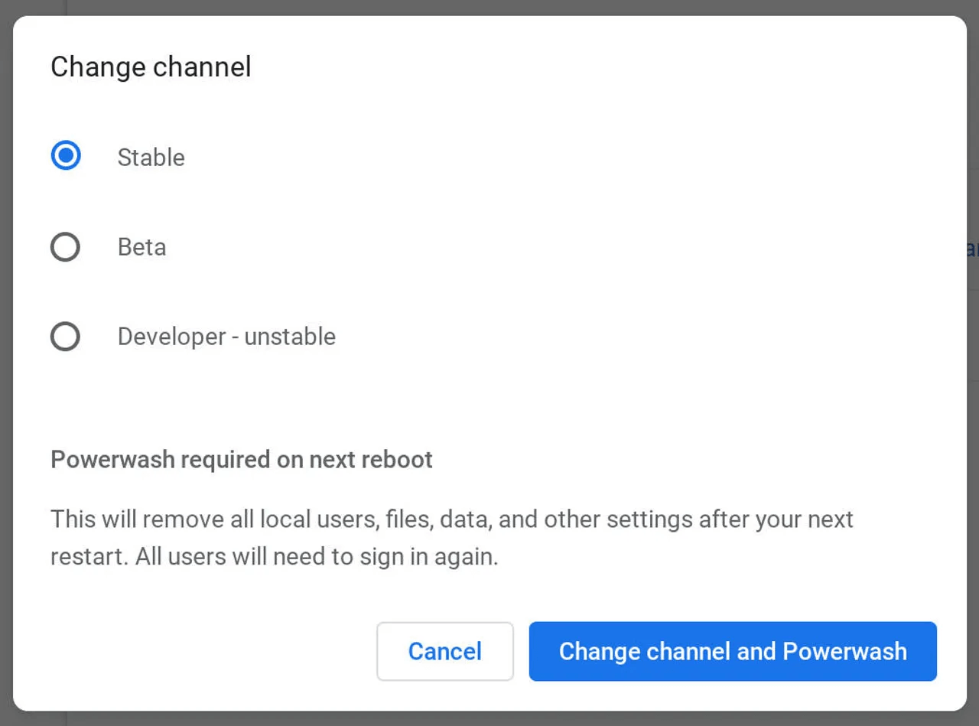Click the "Powerwash required on next reboot" heading
The height and width of the screenshot is (726, 979).
(242, 460)
